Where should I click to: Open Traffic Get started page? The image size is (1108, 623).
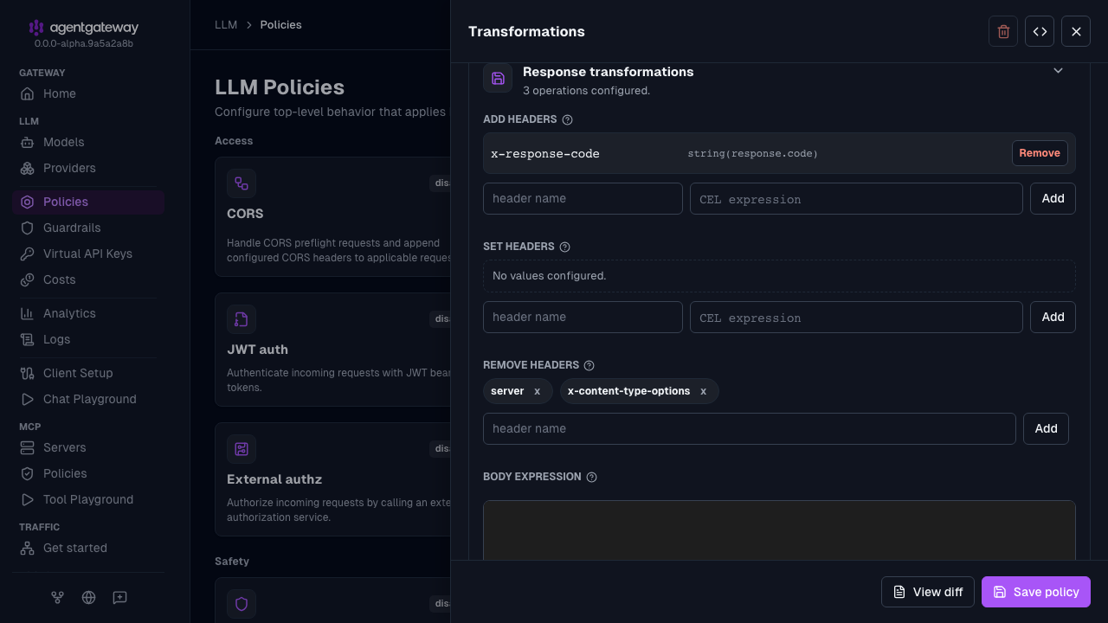point(88,548)
